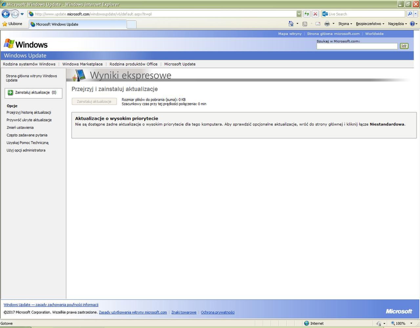Click the Znaki towarowe link
This screenshot has width=420, height=328.
[184, 312]
